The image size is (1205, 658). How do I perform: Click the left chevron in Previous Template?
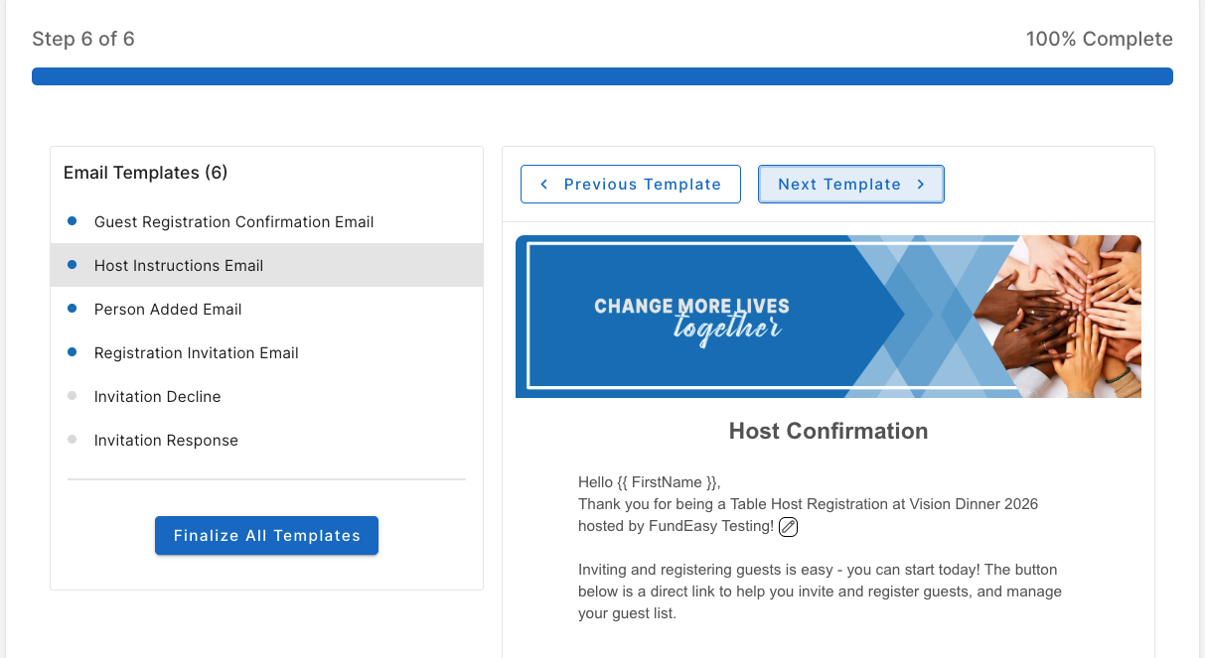coord(543,185)
